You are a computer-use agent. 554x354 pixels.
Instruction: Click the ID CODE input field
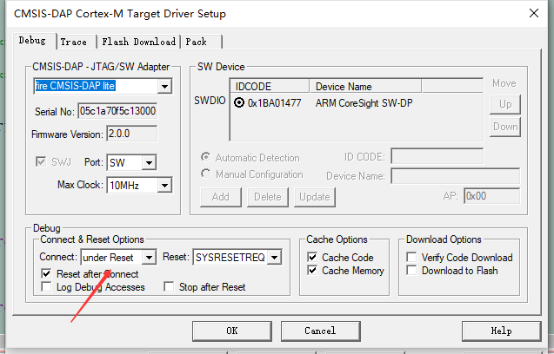coord(437,156)
